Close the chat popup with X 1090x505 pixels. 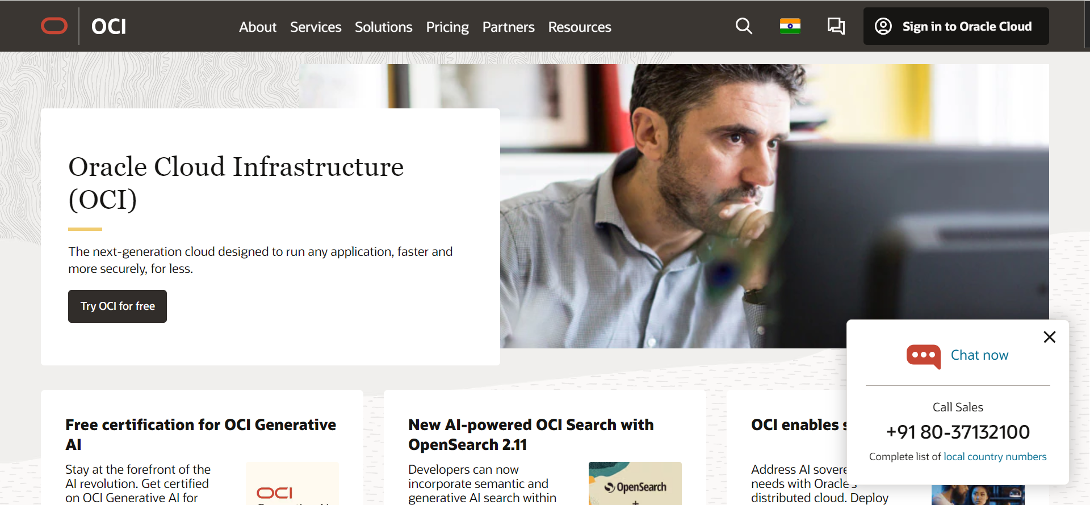pyautogui.click(x=1050, y=337)
